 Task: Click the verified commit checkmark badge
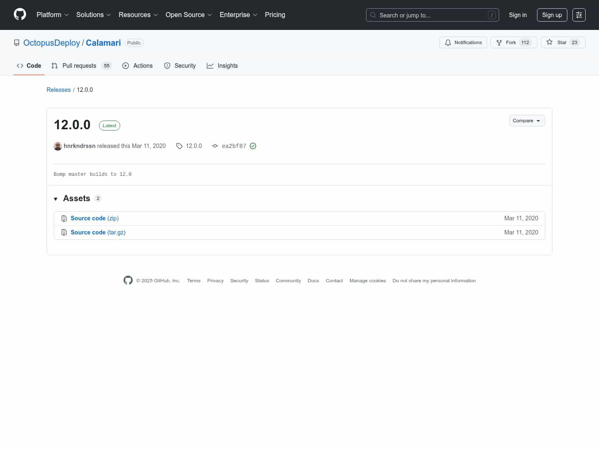point(253,146)
